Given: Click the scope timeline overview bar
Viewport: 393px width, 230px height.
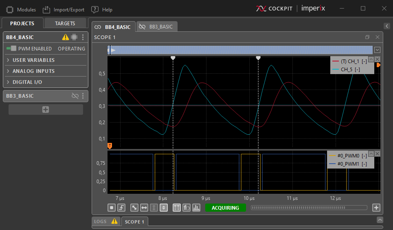Looking at the screenshot, I should pos(240,50).
